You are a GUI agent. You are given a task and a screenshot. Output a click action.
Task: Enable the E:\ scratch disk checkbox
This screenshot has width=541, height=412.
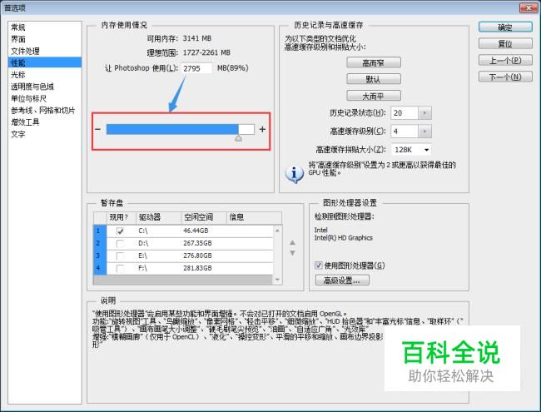pyautogui.click(x=120, y=256)
